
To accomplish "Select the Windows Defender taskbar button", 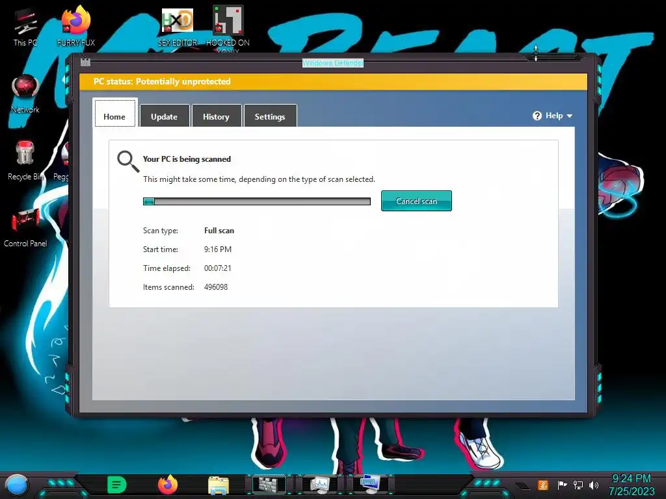I will [x=269, y=485].
